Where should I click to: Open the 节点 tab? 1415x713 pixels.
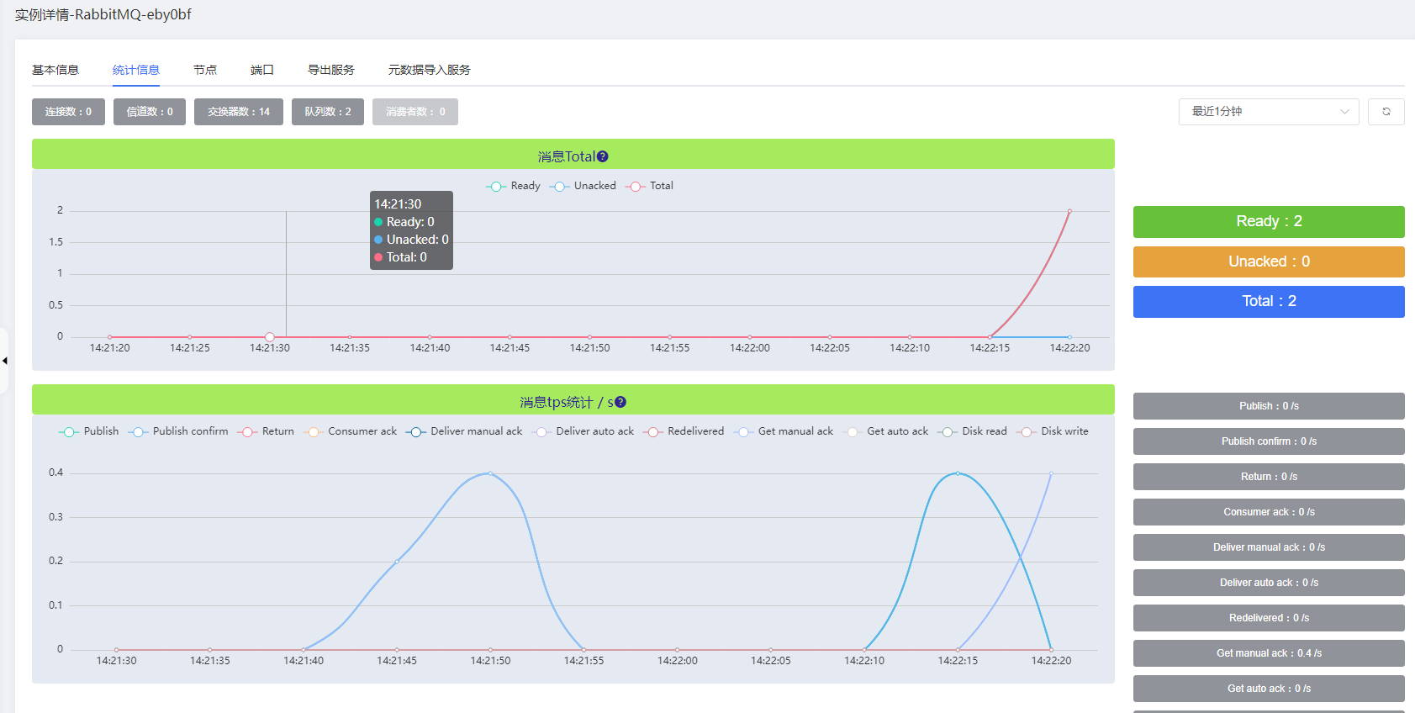pos(205,70)
